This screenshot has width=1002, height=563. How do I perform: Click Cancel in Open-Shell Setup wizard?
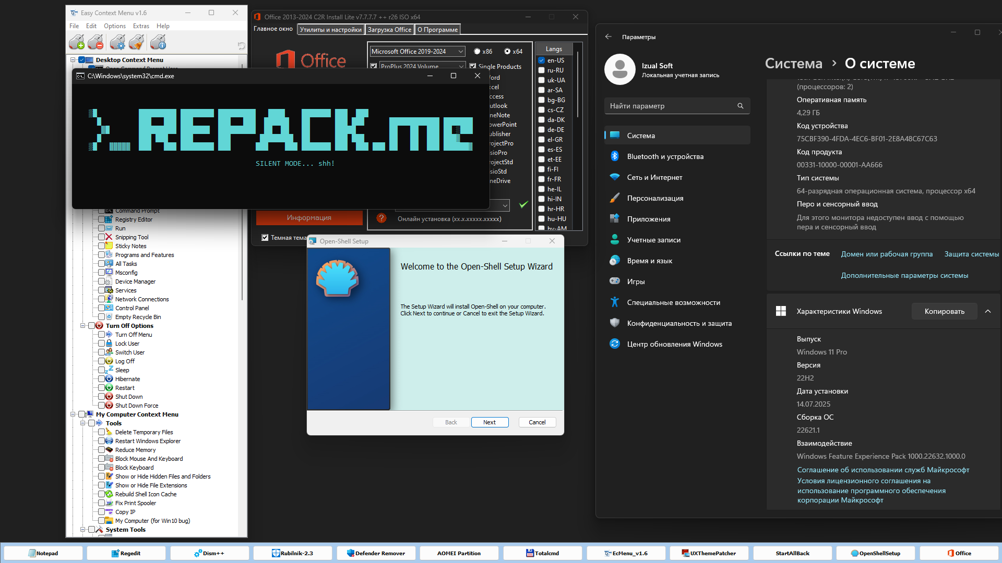pyautogui.click(x=537, y=422)
